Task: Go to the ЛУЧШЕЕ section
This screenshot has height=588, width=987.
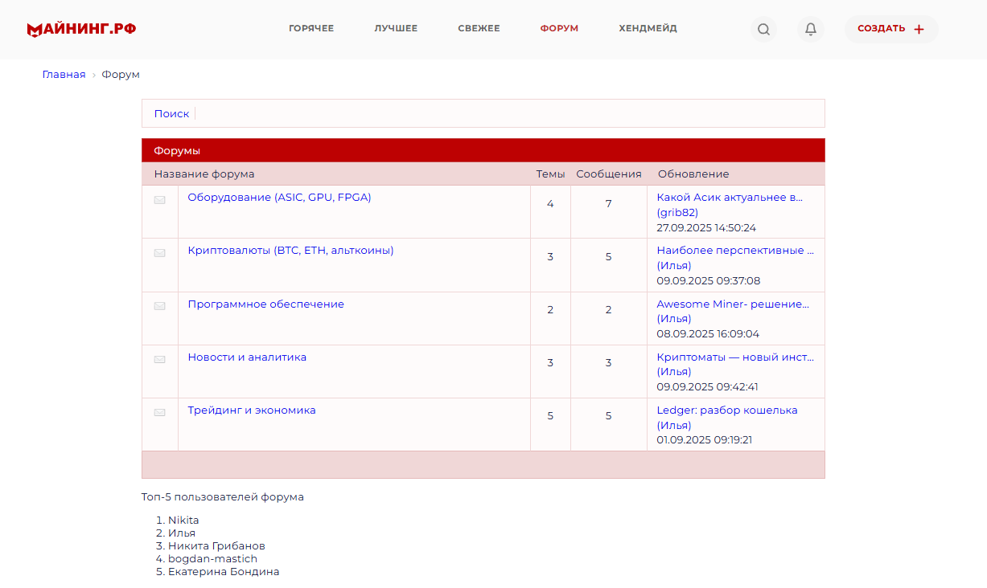Action: point(396,29)
